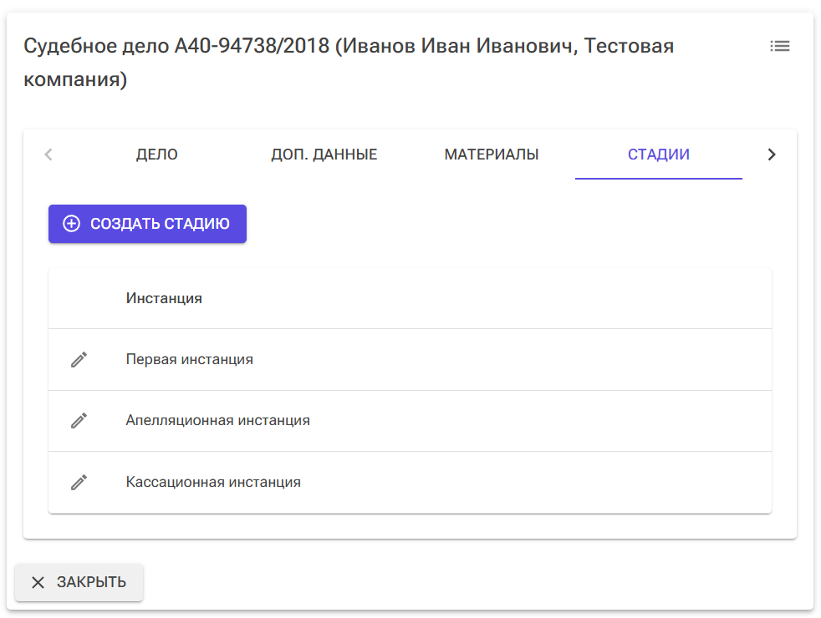Viewport: 821px width, 618px height.
Task: Edit the "Кассационная инстанция" stage using pencil icon
Action: point(79,482)
